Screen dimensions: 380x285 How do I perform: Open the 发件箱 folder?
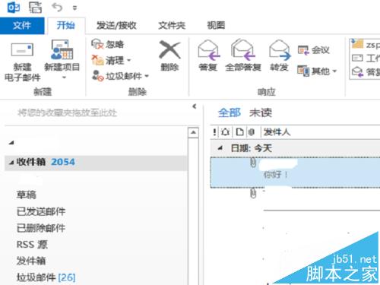[x=31, y=261]
